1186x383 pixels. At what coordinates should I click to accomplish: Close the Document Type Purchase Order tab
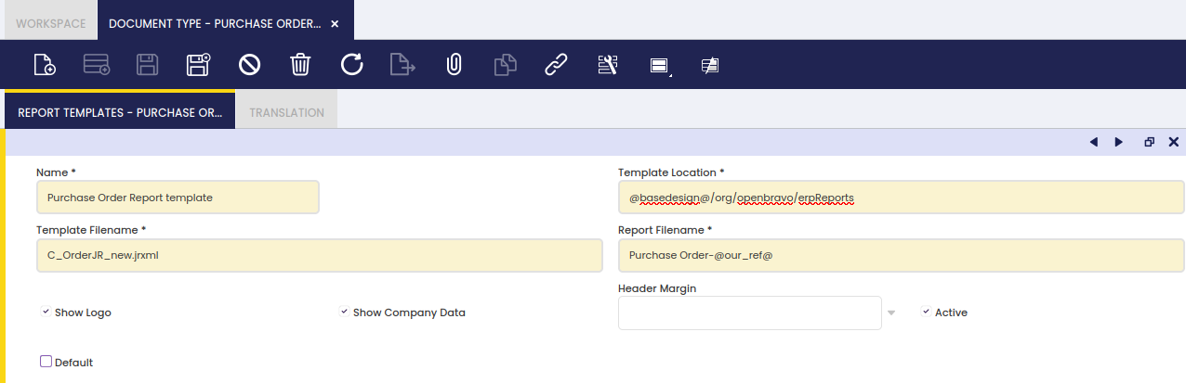[335, 23]
